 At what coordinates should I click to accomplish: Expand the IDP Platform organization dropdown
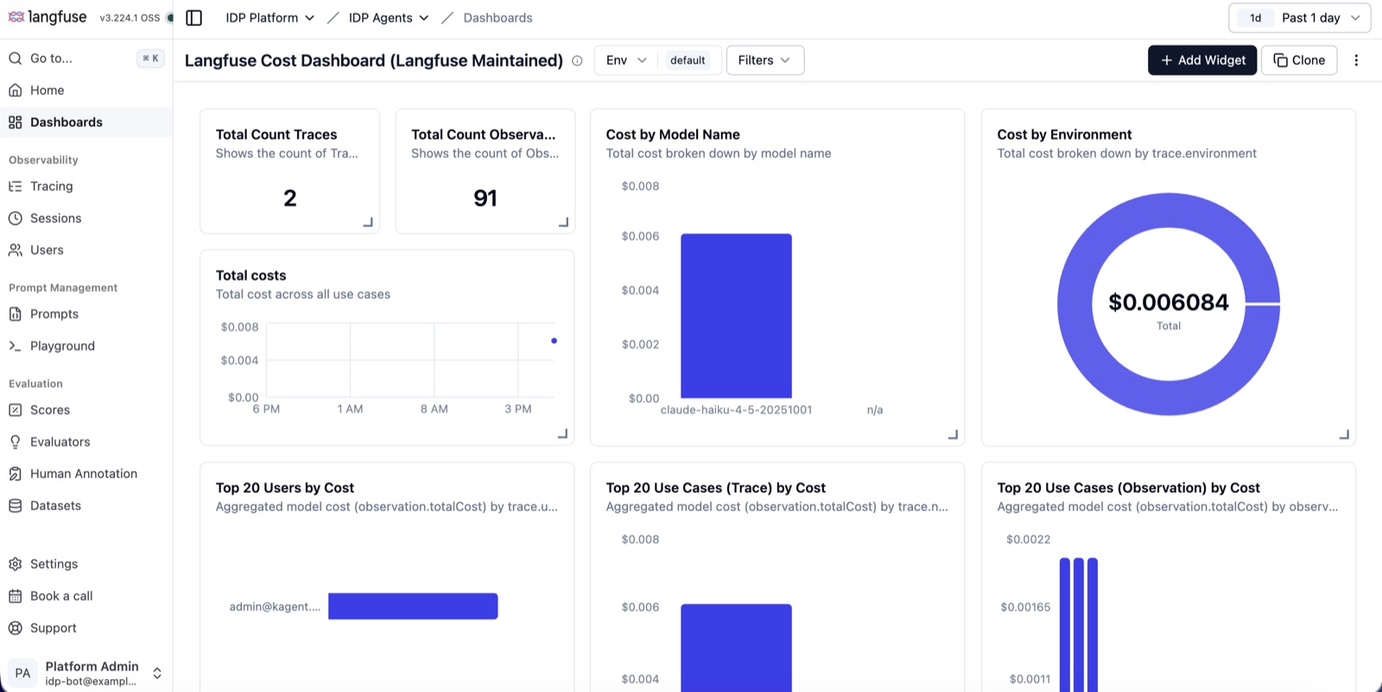coord(269,17)
